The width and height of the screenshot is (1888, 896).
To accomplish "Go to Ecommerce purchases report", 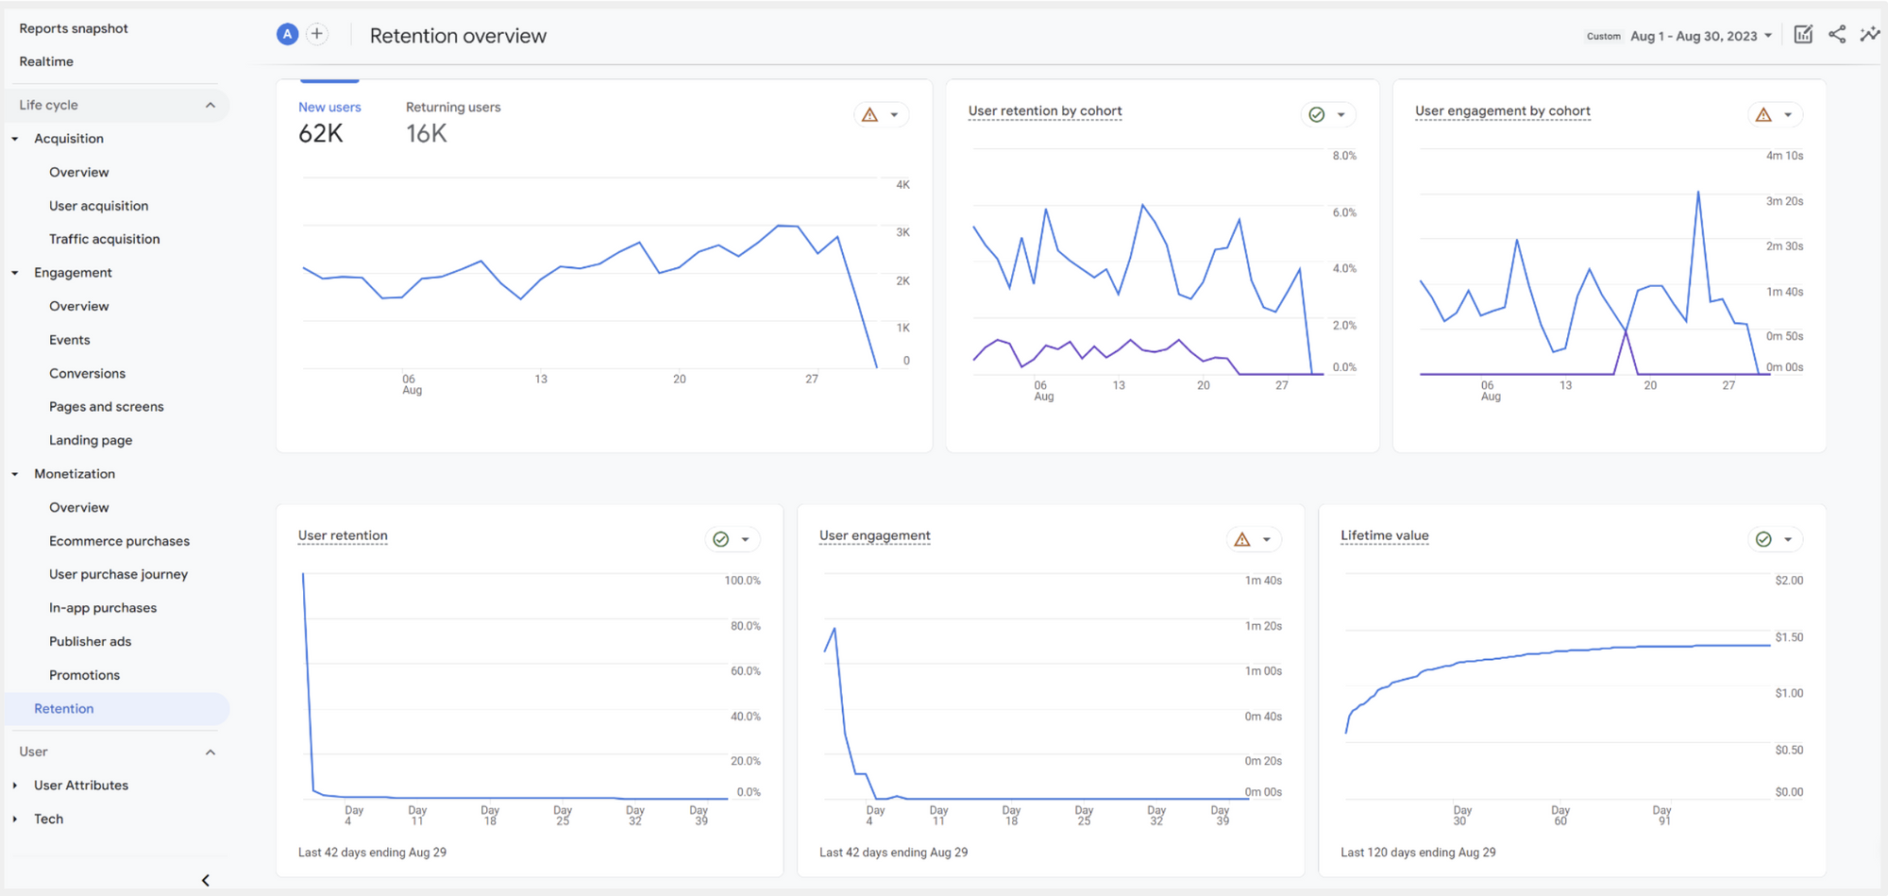I will [x=120, y=541].
